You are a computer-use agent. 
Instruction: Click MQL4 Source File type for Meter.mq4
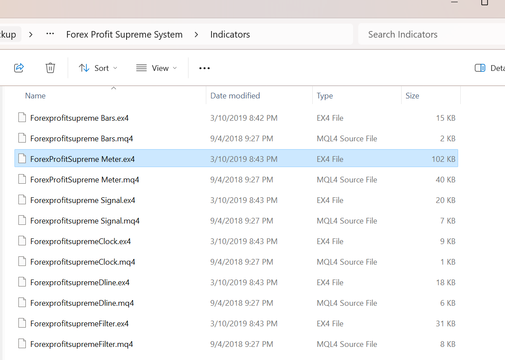pos(347,179)
